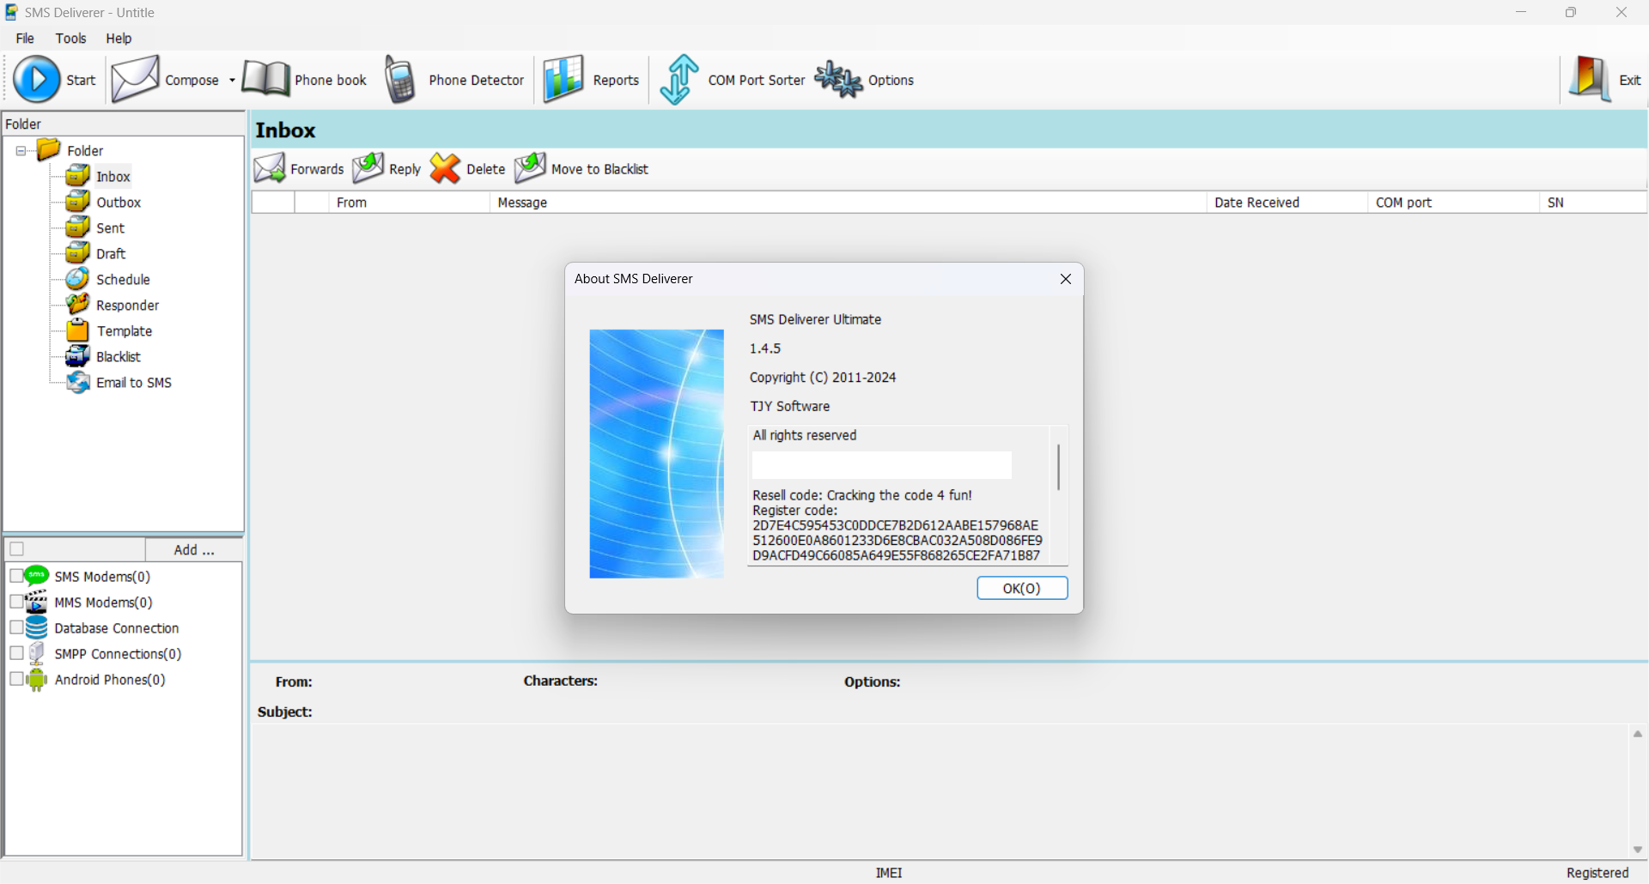Select the Sent folder icon
The image size is (1649, 884).
[78, 227]
